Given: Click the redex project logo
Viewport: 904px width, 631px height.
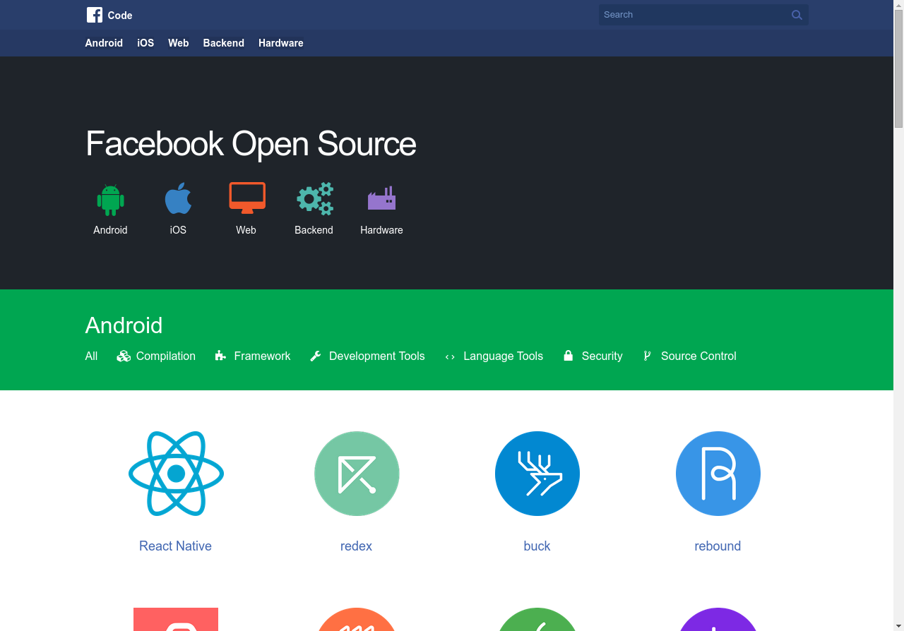Looking at the screenshot, I should pyautogui.click(x=357, y=474).
